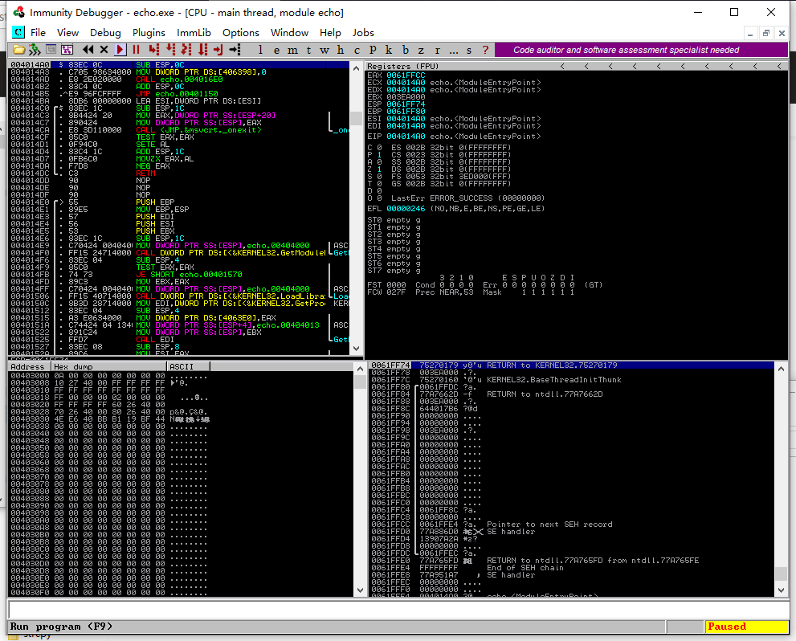The height and width of the screenshot is (641, 796).
Task: Click the Trace into toolbar icon
Action: 186,50
